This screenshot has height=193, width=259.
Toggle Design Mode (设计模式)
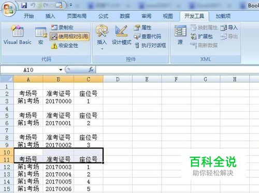click(x=122, y=35)
